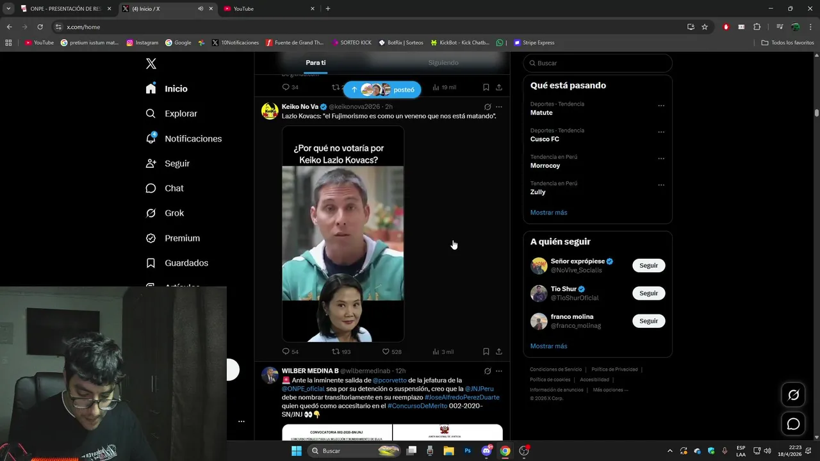Click Mostrar más under Qué está pasando

pyautogui.click(x=548, y=213)
